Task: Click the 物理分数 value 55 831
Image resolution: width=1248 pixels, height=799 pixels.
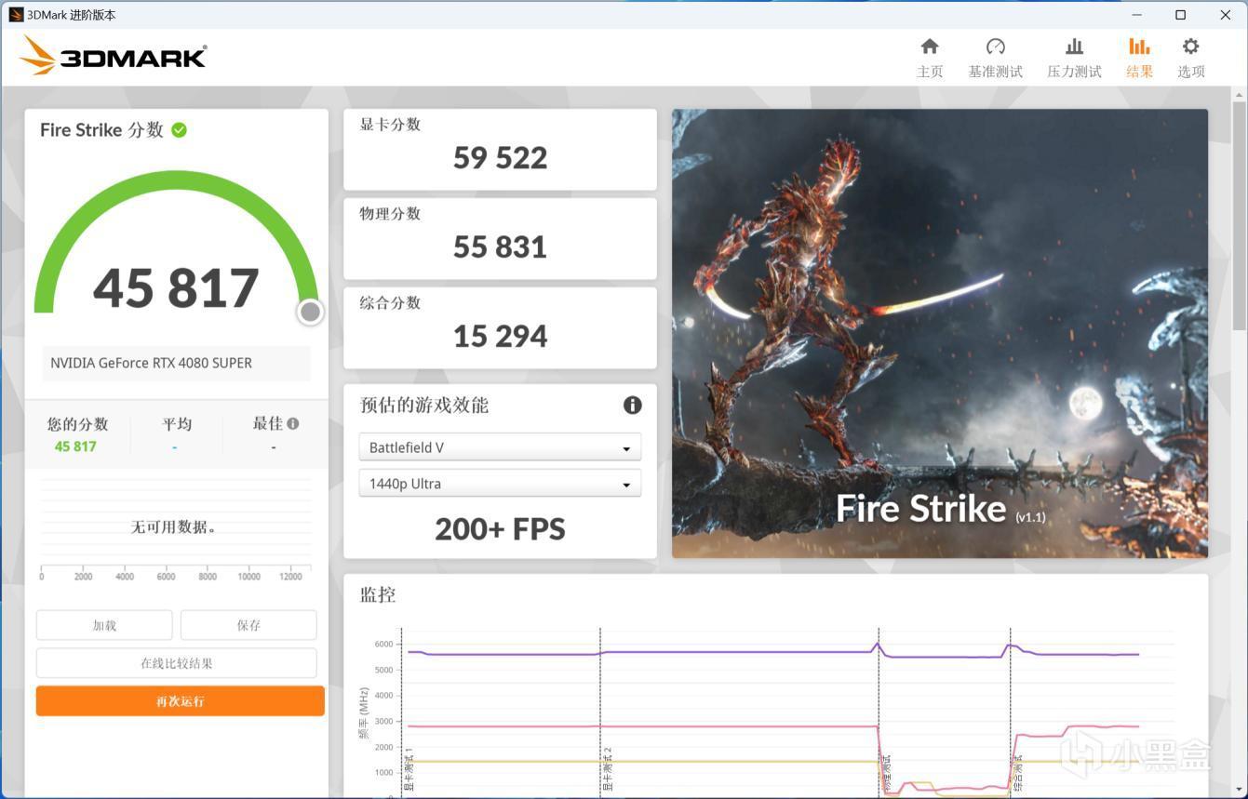Action: pos(500,247)
